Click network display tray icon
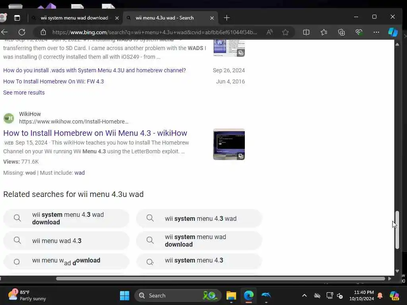Screen dimensions: 407x305 coord(329,295)
